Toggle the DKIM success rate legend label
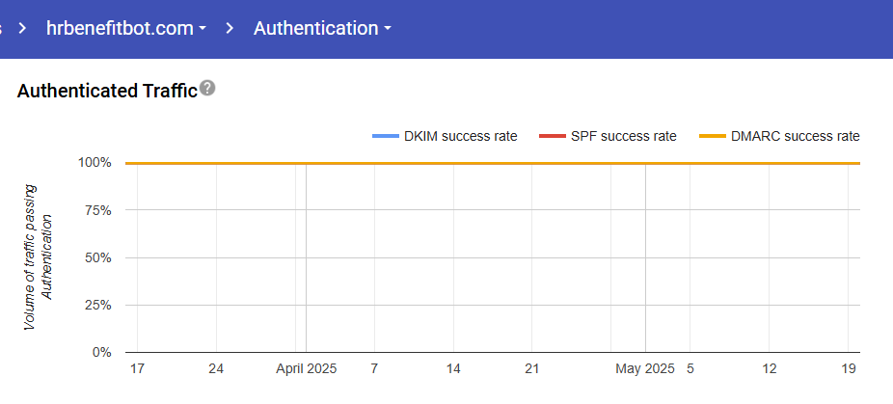Viewport: 893px width, 404px height. click(460, 136)
